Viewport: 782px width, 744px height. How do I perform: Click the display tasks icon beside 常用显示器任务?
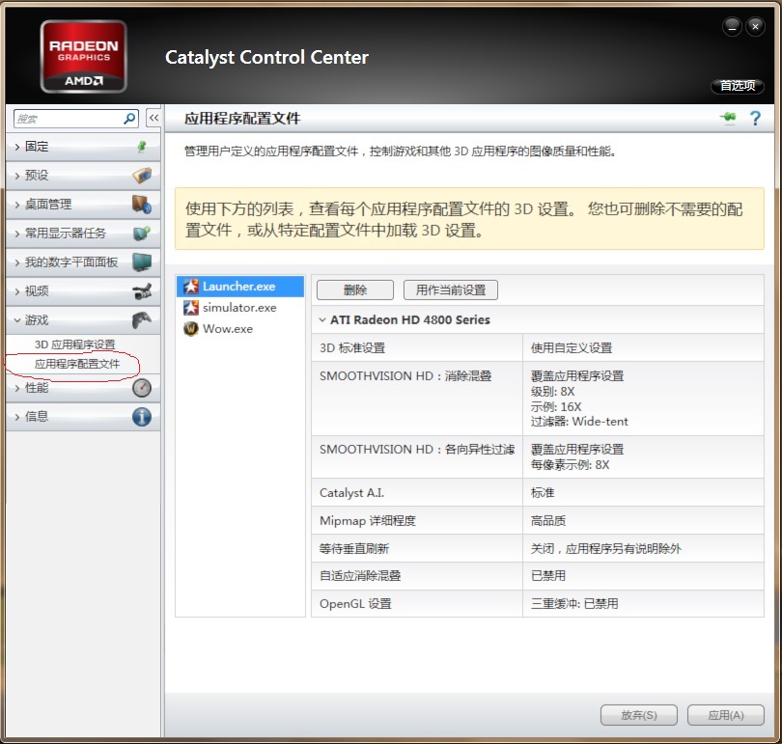tap(142, 233)
